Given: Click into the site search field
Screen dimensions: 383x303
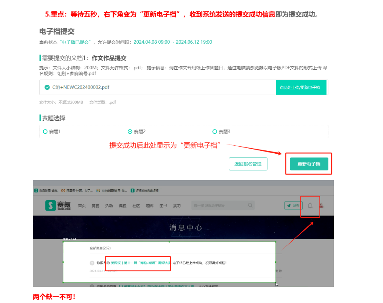Looking at the screenshot, I should pos(218,205).
